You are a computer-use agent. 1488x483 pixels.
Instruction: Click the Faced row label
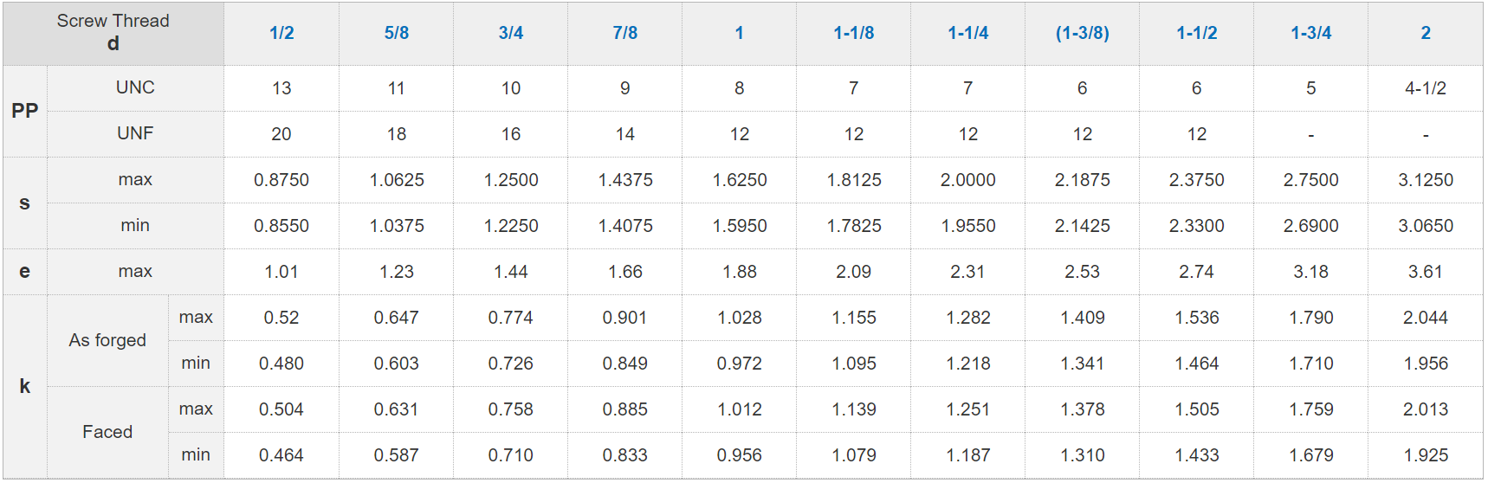[x=107, y=433]
